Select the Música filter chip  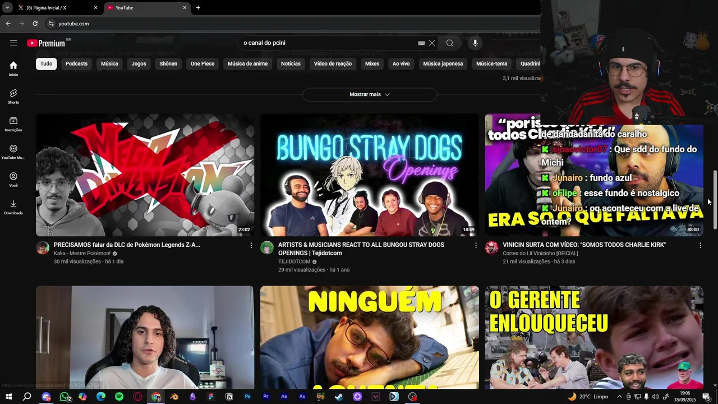point(109,64)
